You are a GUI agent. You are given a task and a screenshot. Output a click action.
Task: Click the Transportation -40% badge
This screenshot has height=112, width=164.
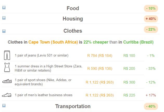(151, 106)
